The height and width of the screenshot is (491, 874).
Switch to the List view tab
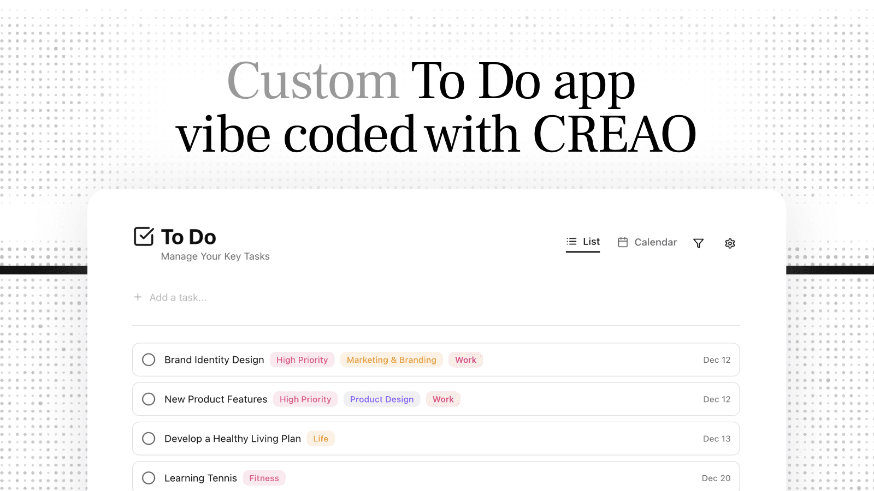coord(583,242)
